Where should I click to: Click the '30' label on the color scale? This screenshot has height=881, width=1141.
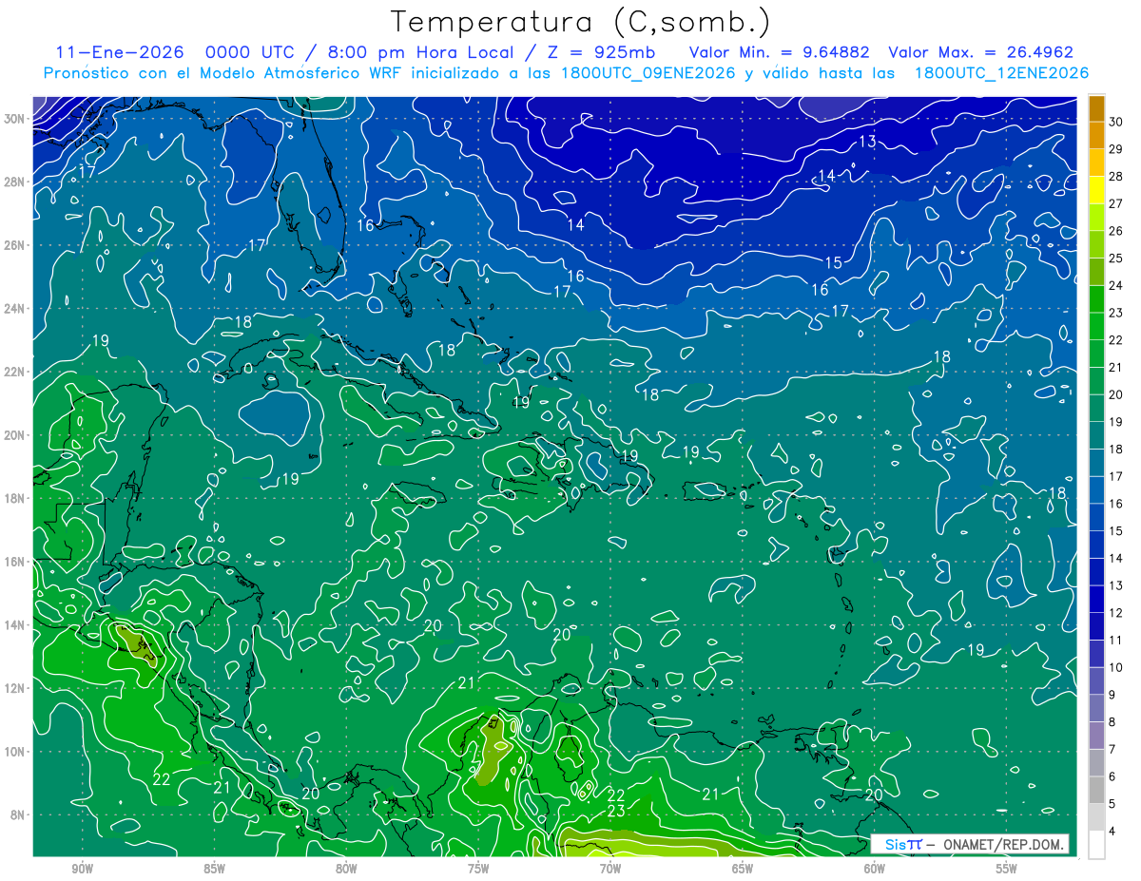pyautogui.click(x=1116, y=122)
